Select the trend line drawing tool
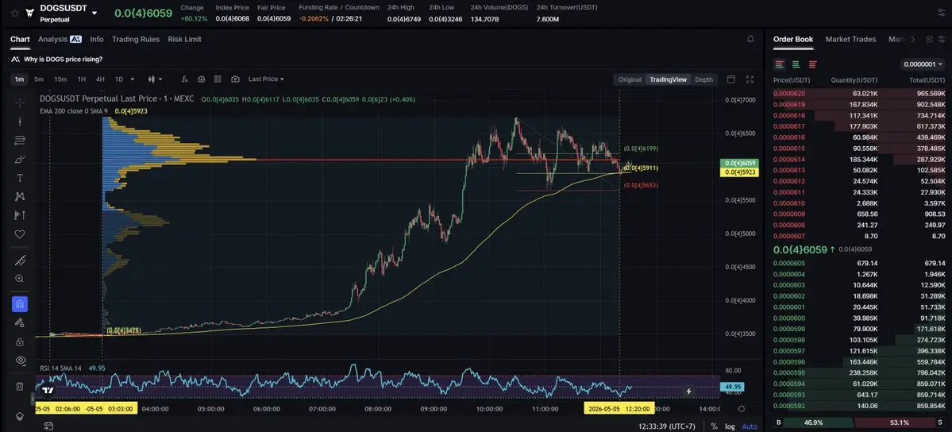This screenshot has width=952, height=432. [x=20, y=121]
